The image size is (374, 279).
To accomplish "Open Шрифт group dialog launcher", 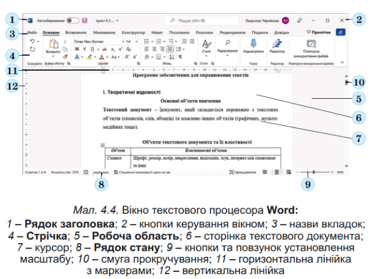I will 138,63.
